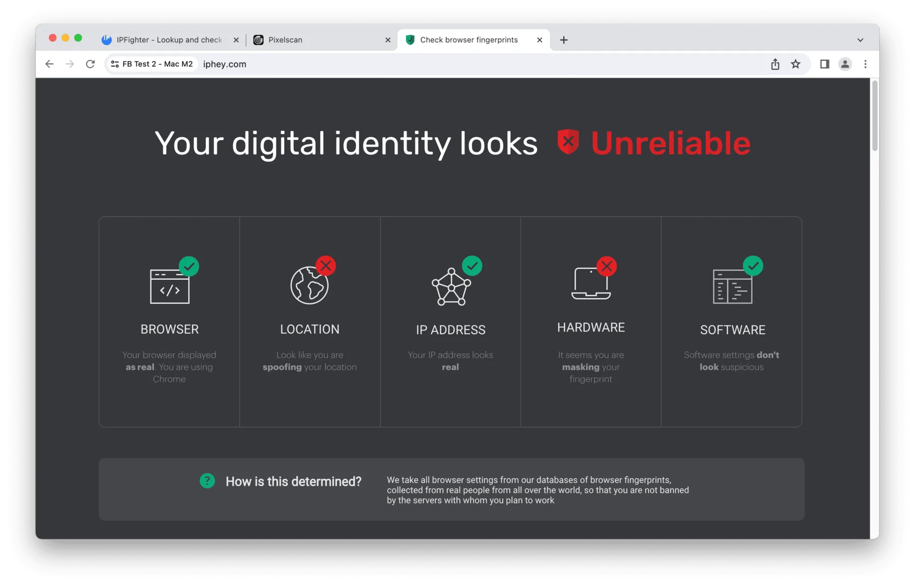This screenshot has width=915, height=586.
Task: Click the 'How is this determined?' heading
Action: 293,481
